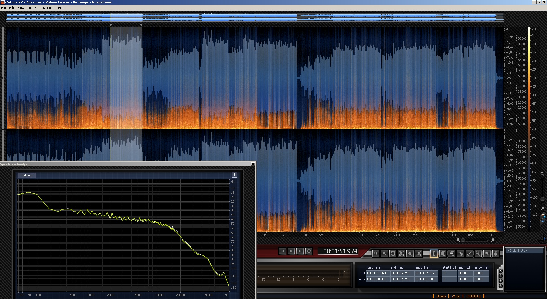This screenshot has height=299, width=547.
Task: Click the selection end time field
Action: point(402,273)
